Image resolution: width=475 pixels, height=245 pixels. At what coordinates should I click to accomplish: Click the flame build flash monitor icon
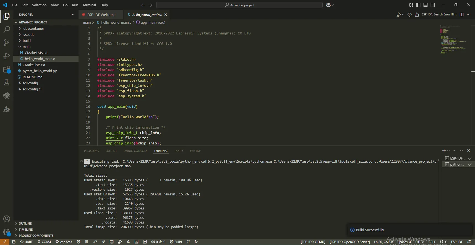pyautogui.click(x=128, y=242)
